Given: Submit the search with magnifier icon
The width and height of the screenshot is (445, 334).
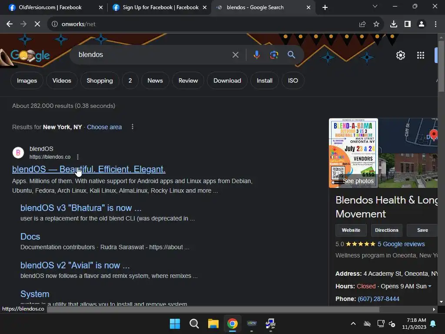Looking at the screenshot, I should [x=291, y=55].
